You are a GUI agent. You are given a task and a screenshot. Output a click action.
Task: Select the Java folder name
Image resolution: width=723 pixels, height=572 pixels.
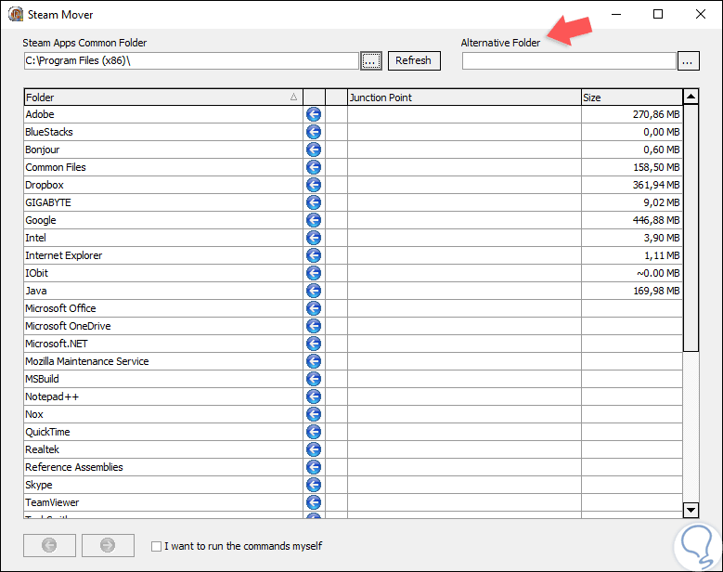[x=36, y=291]
